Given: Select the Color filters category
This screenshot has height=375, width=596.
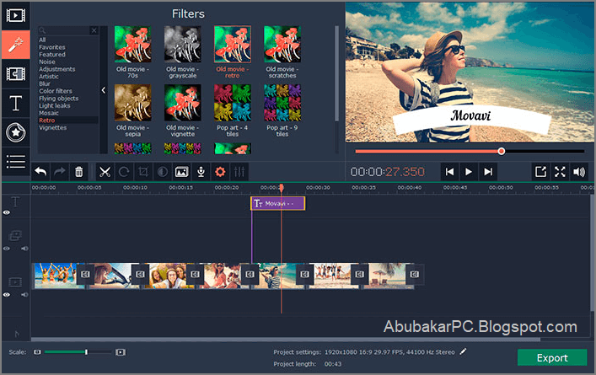Looking at the screenshot, I should point(56,91).
